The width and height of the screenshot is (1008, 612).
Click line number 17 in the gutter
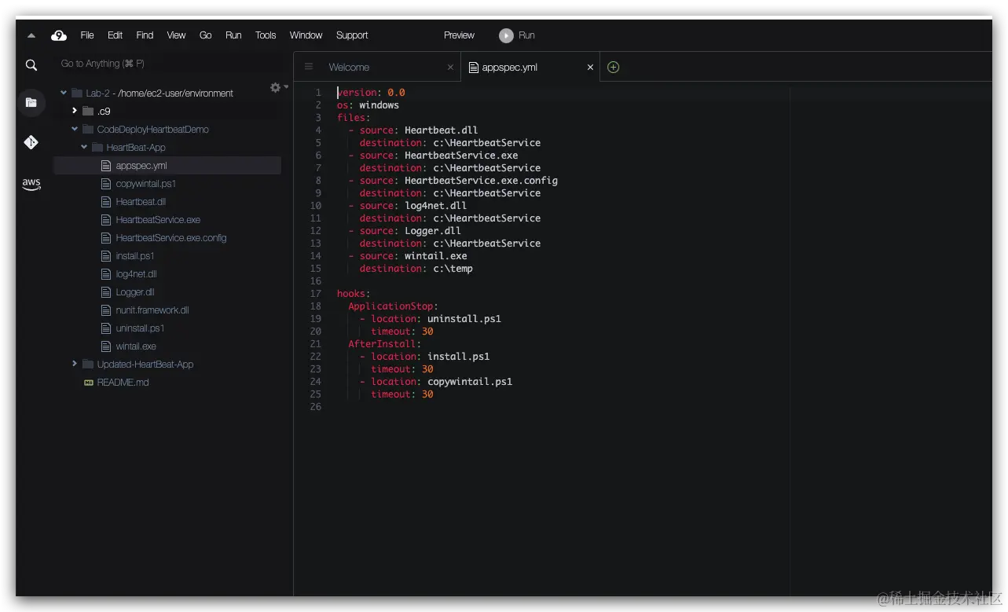pyautogui.click(x=316, y=294)
